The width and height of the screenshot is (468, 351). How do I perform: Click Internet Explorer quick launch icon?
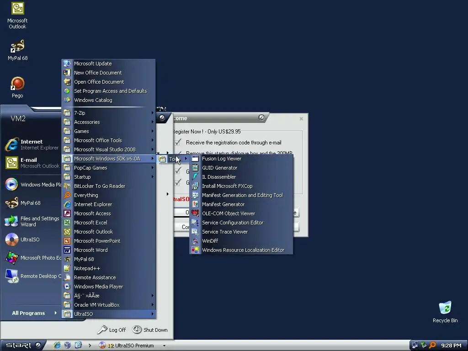coord(57,346)
